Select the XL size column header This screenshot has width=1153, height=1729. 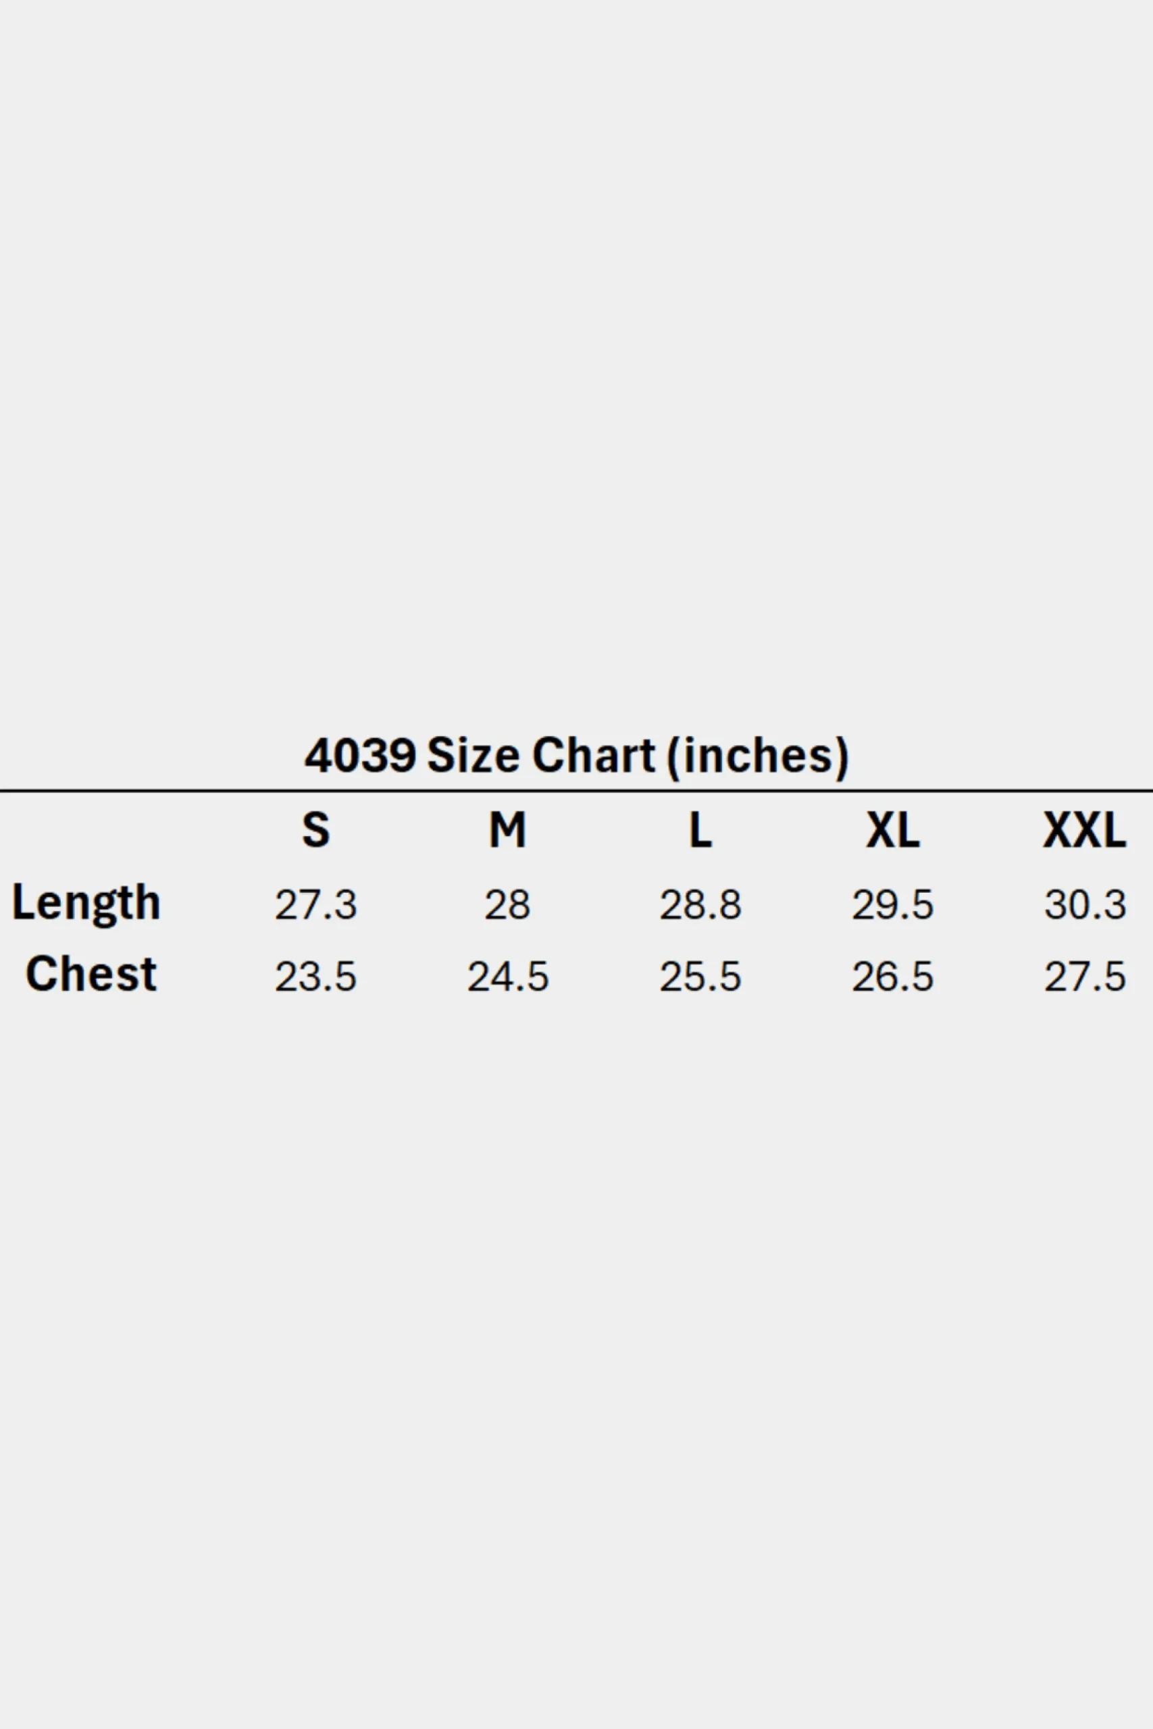click(x=893, y=830)
